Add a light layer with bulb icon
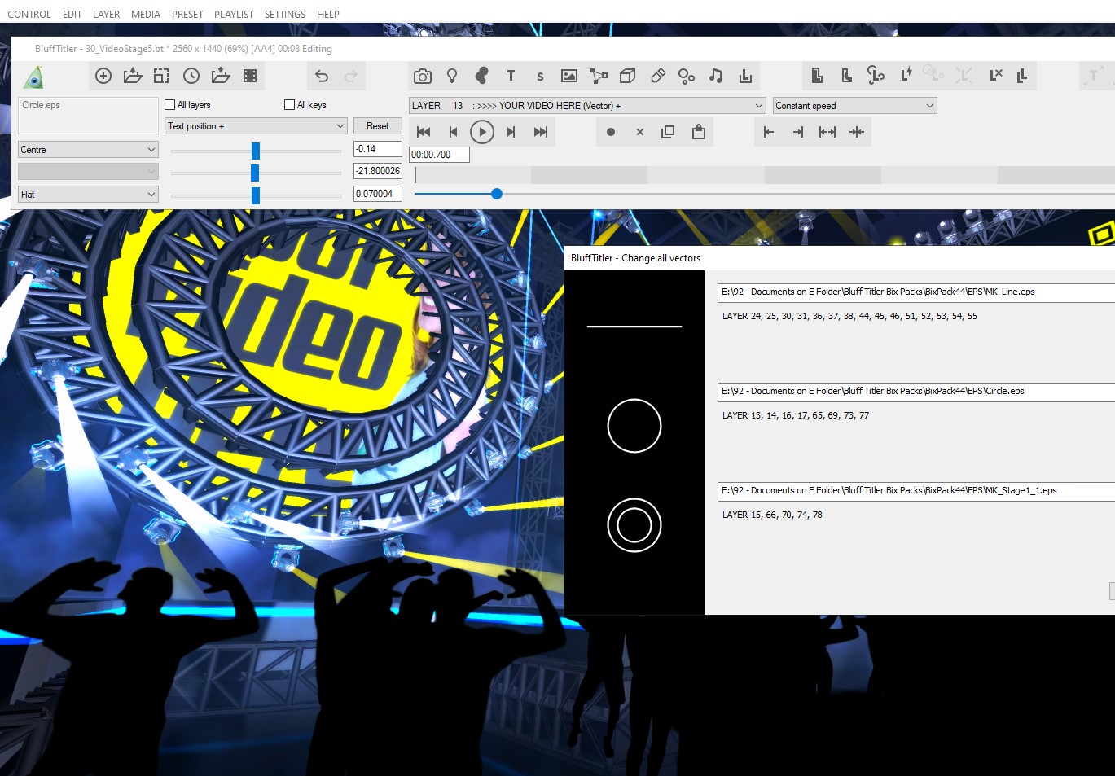The image size is (1115, 776). (452, 77)
